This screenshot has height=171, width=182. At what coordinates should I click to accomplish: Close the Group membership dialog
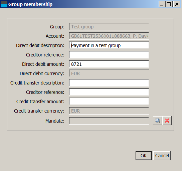point(177,4)
